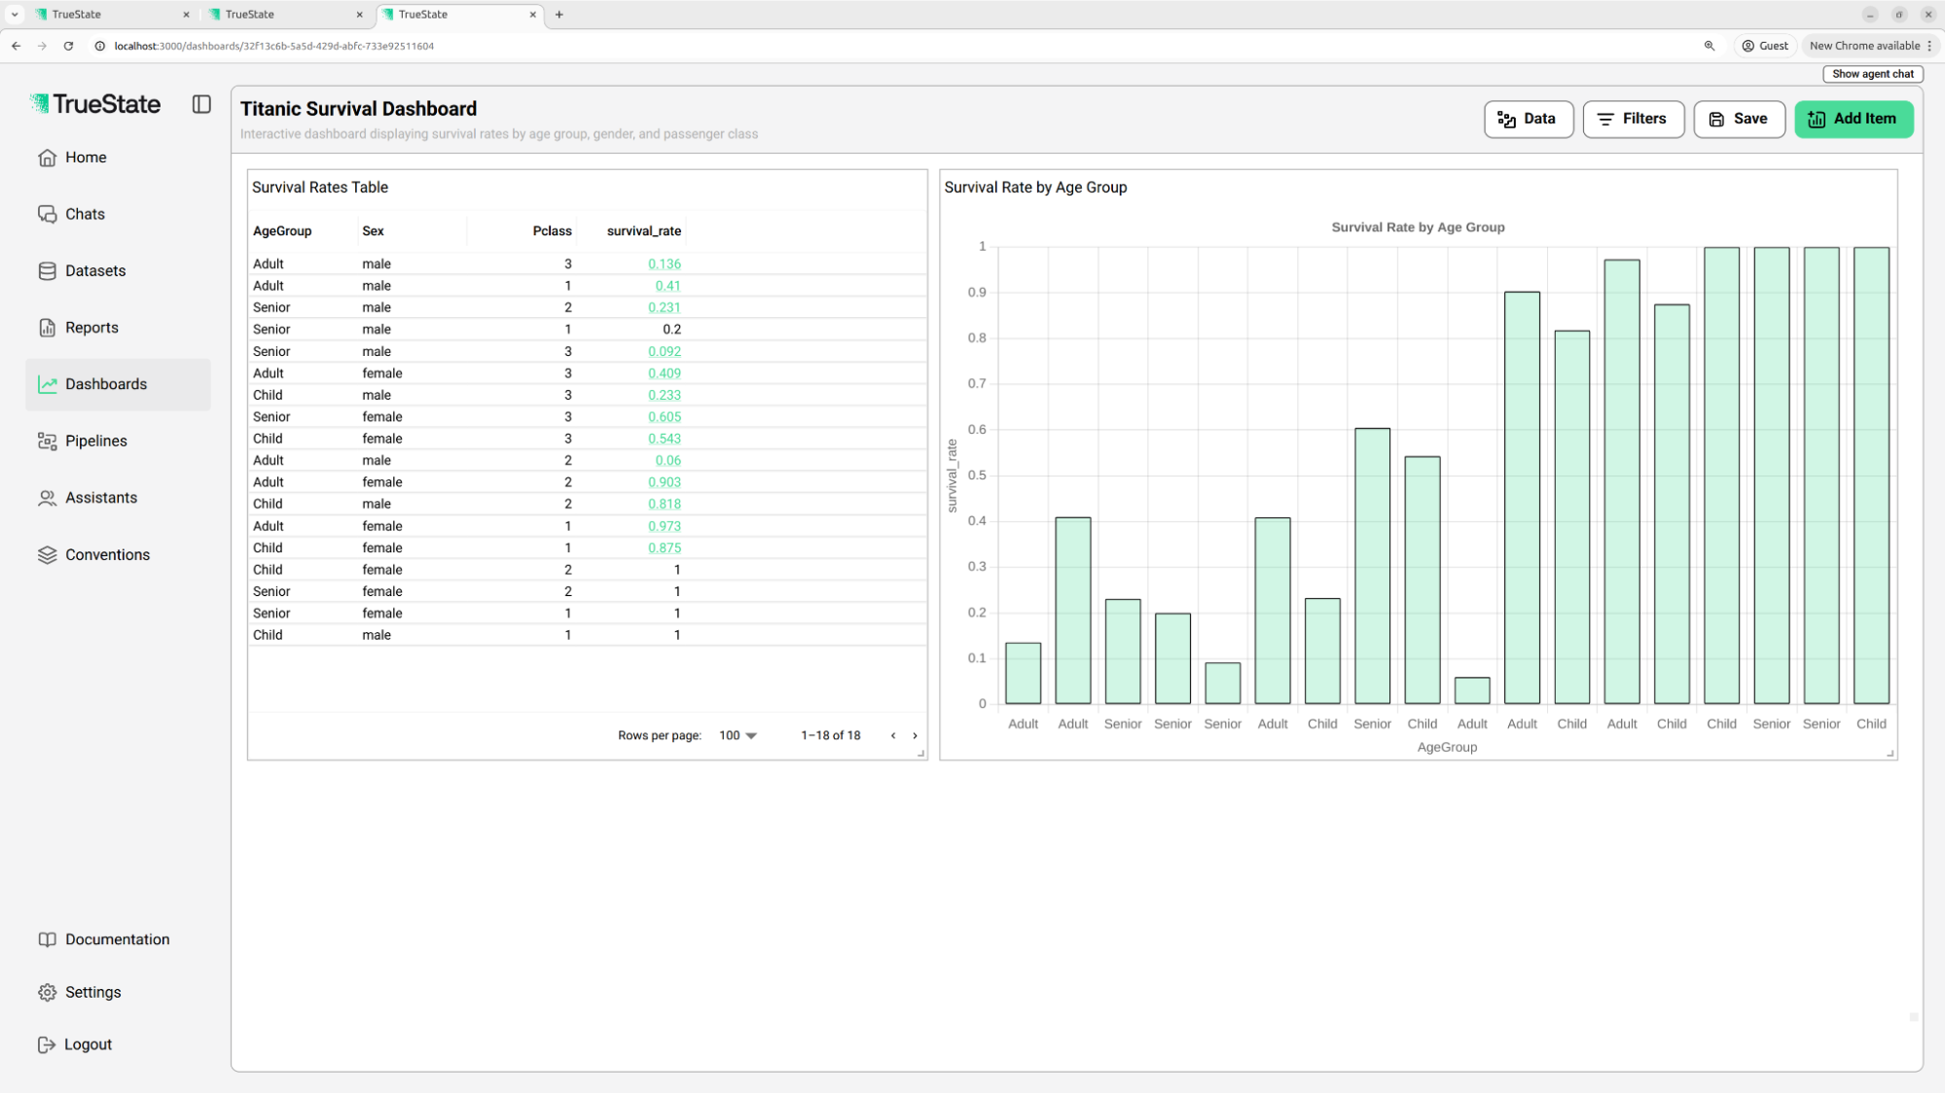Open the Reports sidebar icon
Screen dimensions: 1945x1094
(x=47, y=328)
